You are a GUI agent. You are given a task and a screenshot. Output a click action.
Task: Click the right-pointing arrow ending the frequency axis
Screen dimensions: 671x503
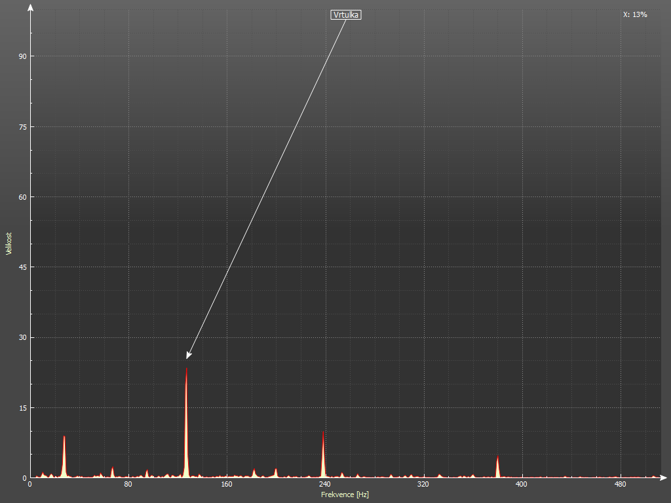[x=664, y=477]
